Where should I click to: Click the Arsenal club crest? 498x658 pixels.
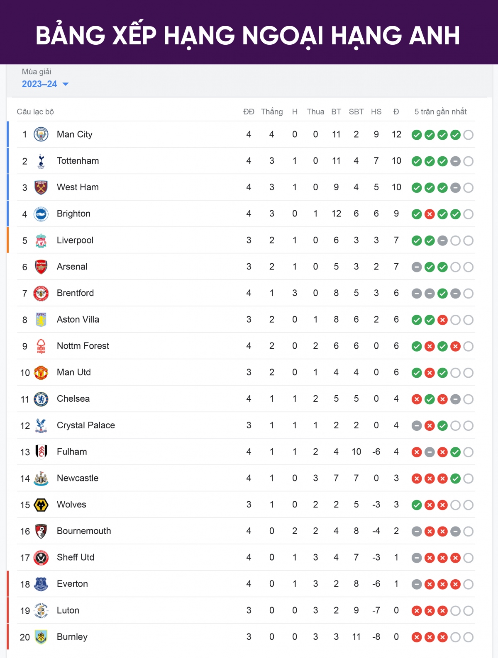click(x=41, y=267)
